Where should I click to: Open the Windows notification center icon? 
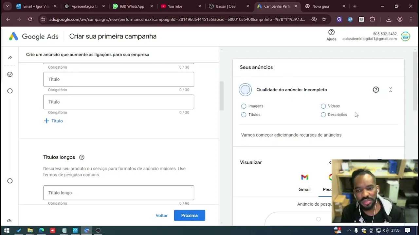click(x=408, y=230)
